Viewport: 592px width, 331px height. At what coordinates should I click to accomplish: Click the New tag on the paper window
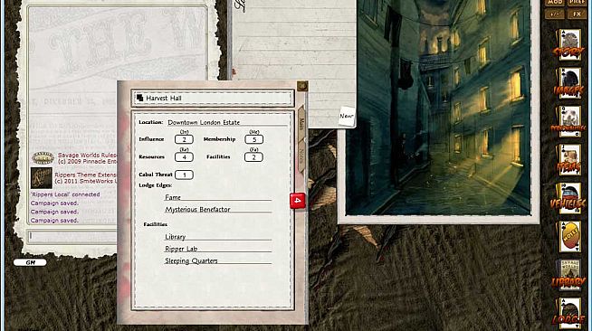click(346, 116)
